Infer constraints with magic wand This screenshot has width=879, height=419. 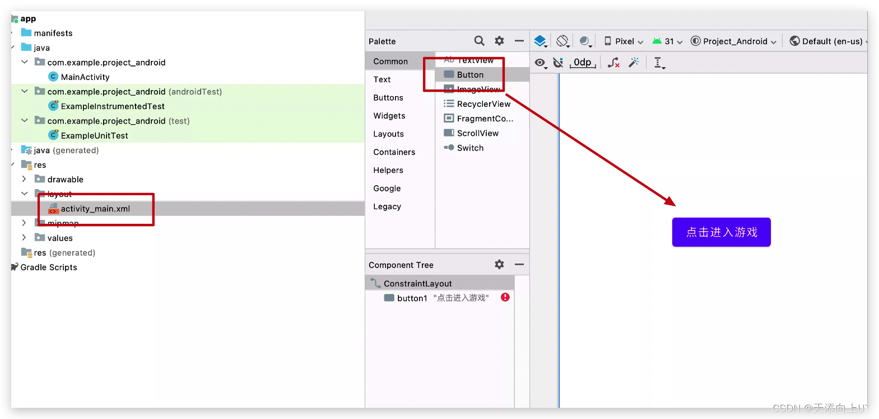(x=634, y=63)
